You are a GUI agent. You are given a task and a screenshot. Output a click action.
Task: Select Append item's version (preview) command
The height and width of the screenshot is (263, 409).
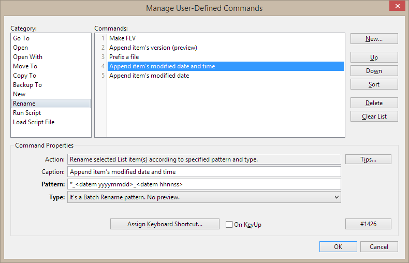[153, 48]
